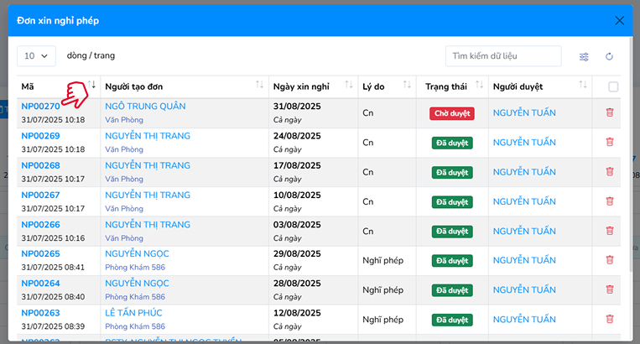Sort by Trạng thái column

(479, 86)
